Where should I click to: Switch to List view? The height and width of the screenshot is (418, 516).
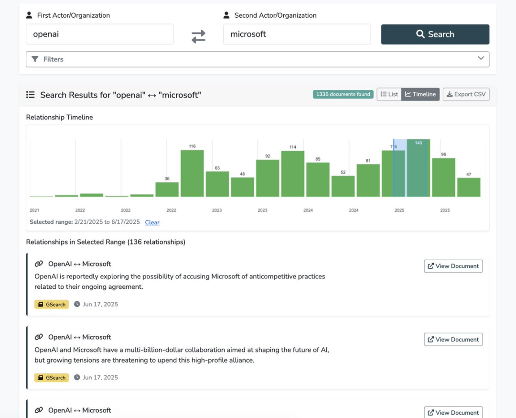click(x=389, y=94)
